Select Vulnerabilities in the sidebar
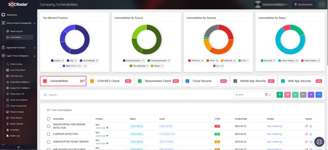The width and height of the screenshot is (328, 150). click(x=19, y=37)
